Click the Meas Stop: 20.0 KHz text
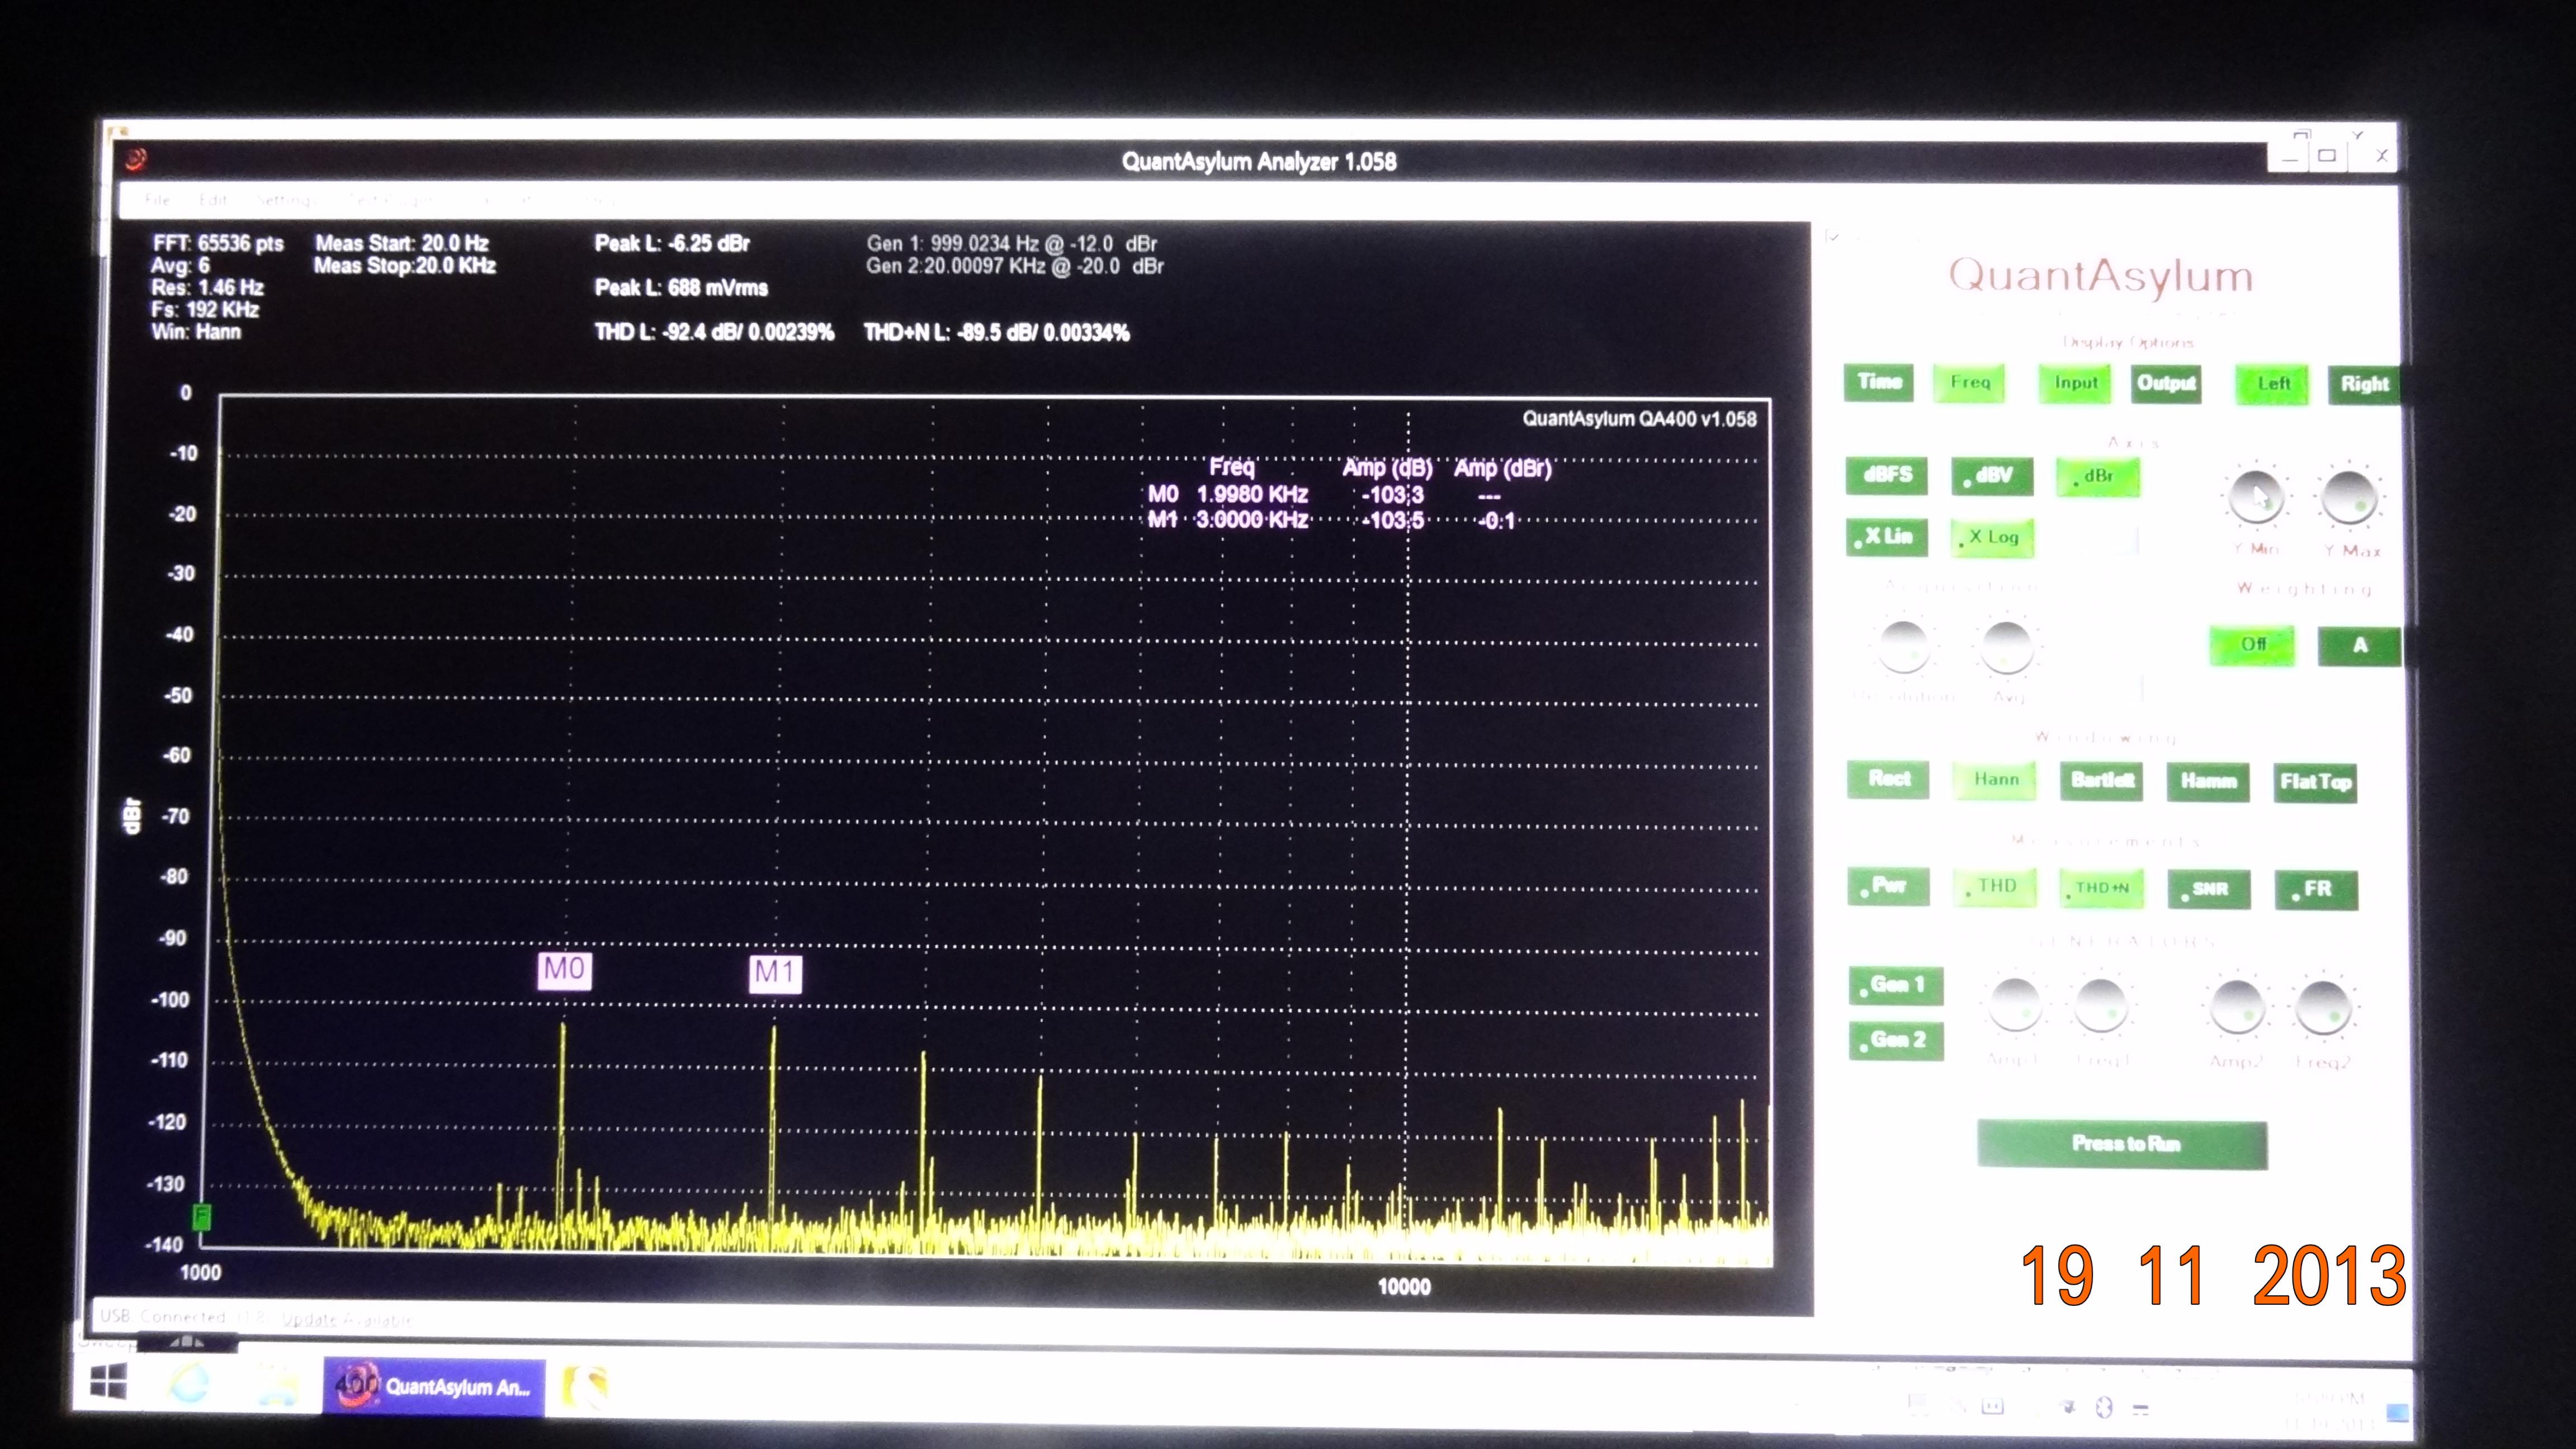The image size is (2576, 1449). coord(405,265)
